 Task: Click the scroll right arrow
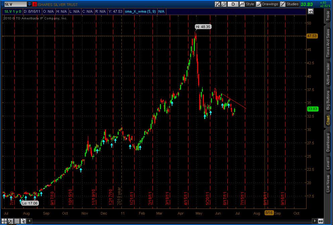coord(315,221)
